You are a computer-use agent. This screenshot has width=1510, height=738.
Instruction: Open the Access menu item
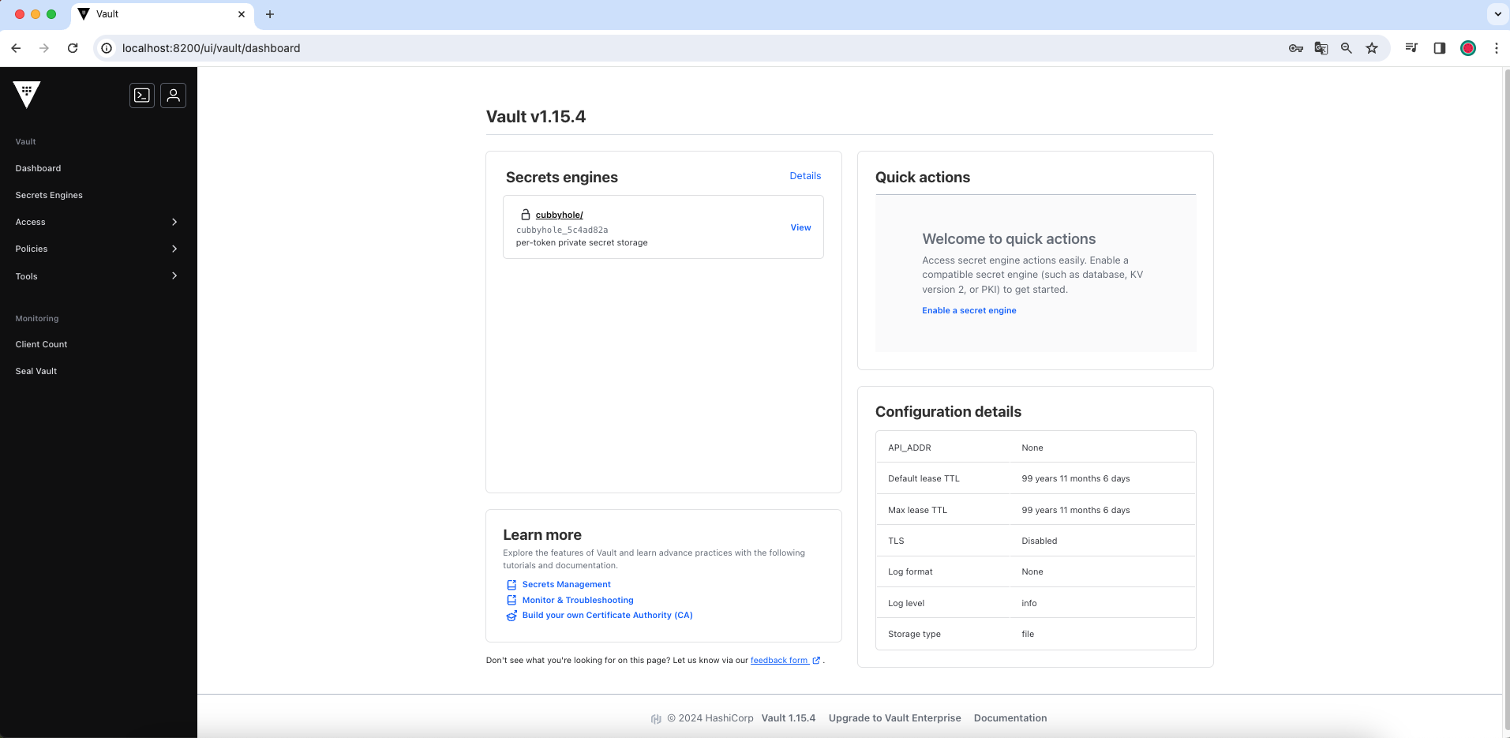pos(31,222)
